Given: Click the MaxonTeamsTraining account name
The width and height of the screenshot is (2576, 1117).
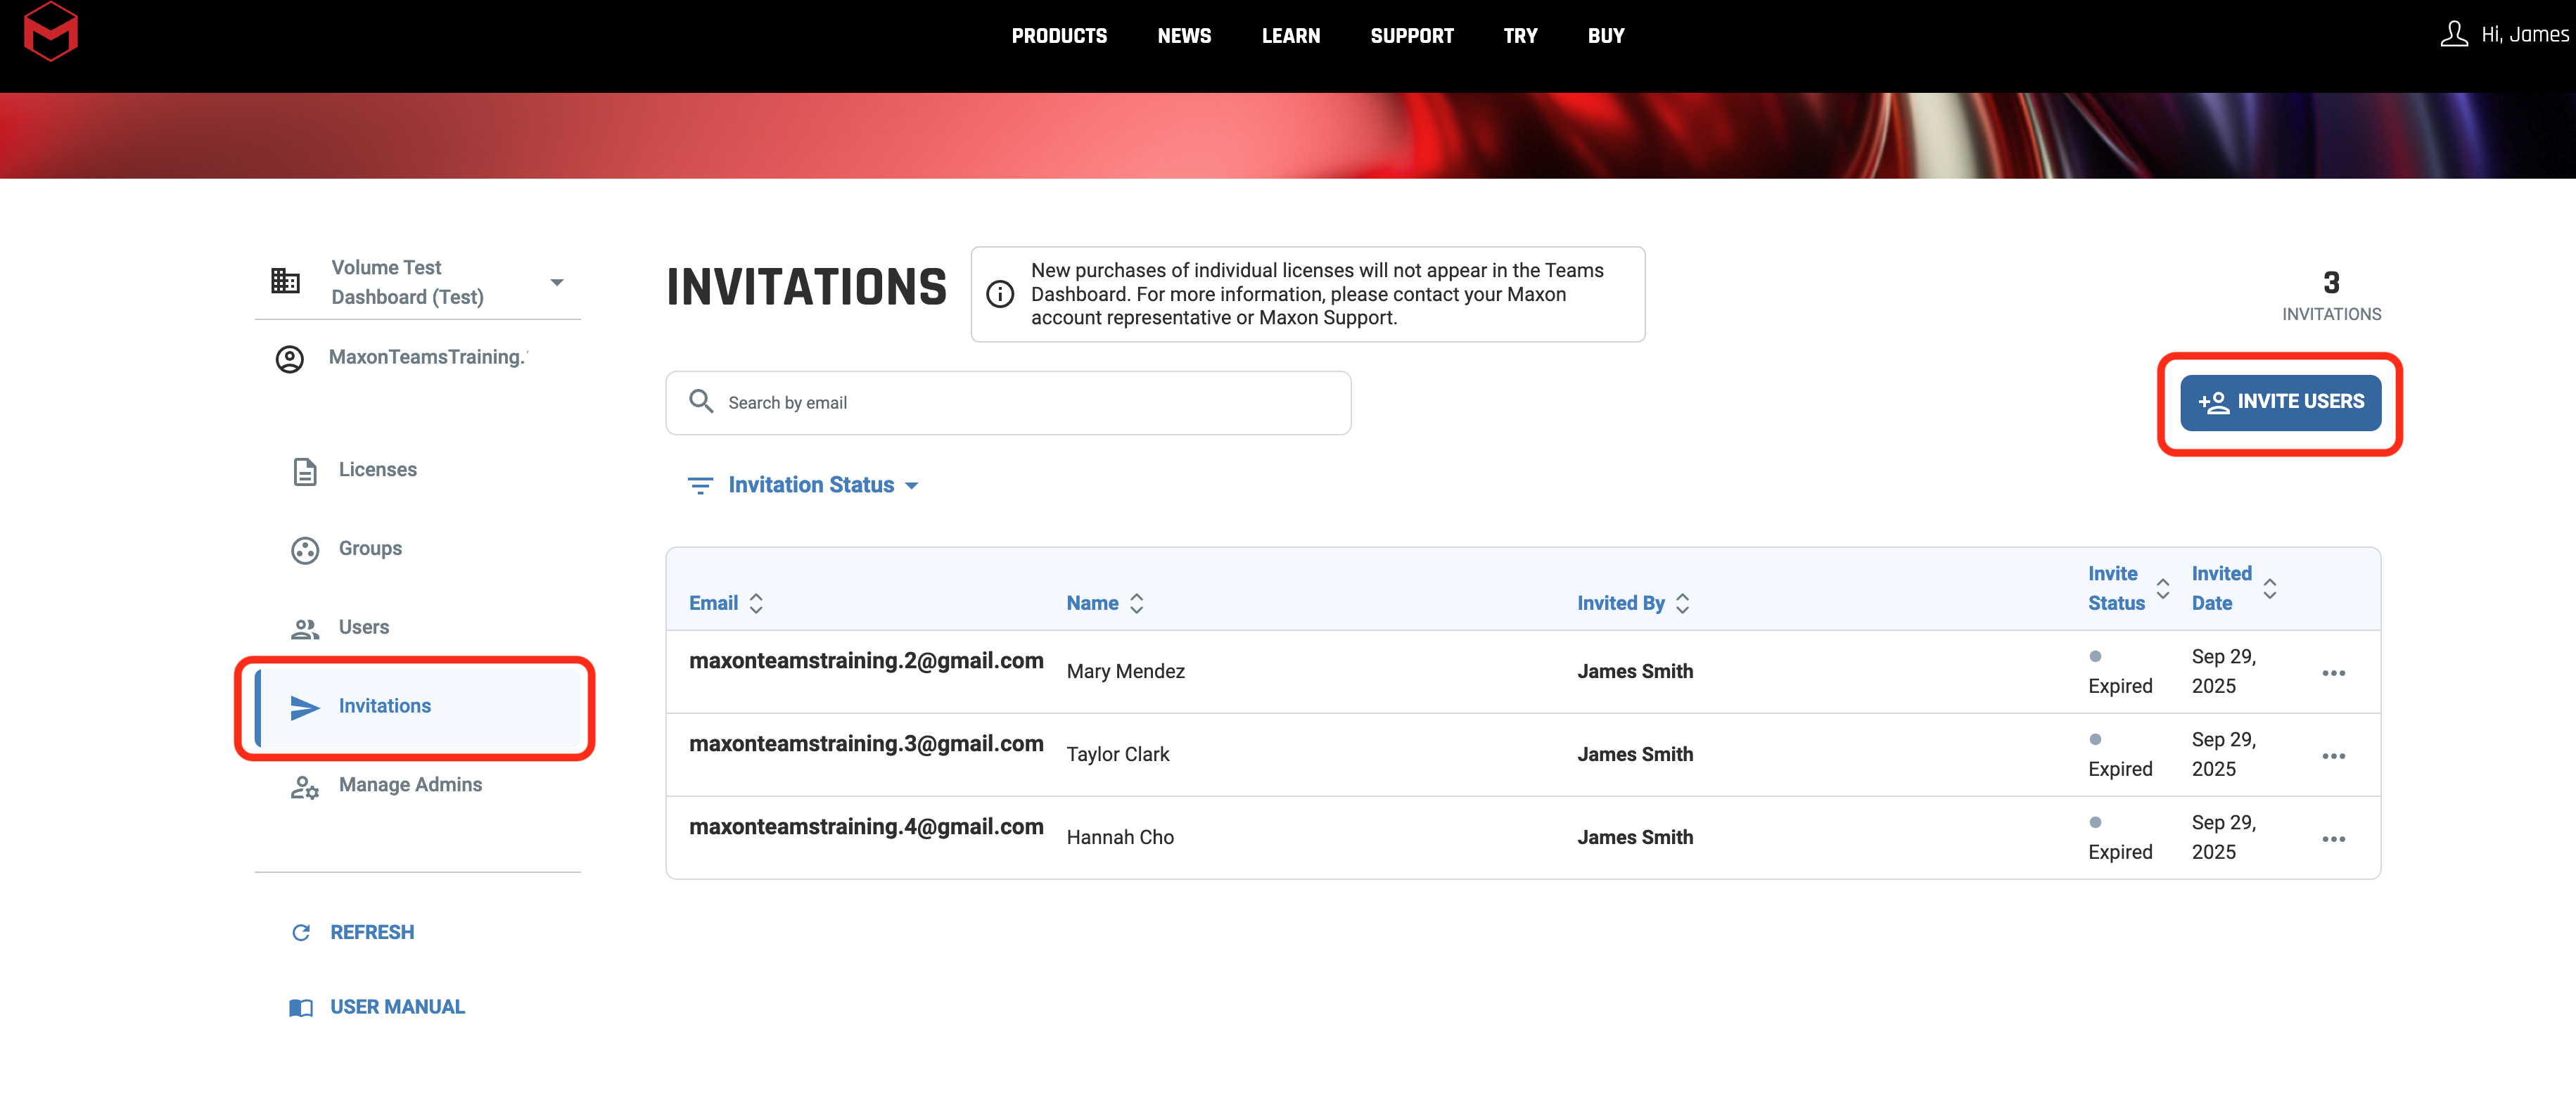Looking at the screenshot, I should coord(428,358).
